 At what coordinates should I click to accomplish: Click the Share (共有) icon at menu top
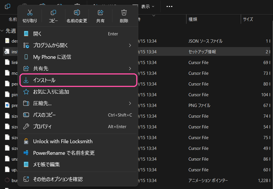(x=100, y=12)
